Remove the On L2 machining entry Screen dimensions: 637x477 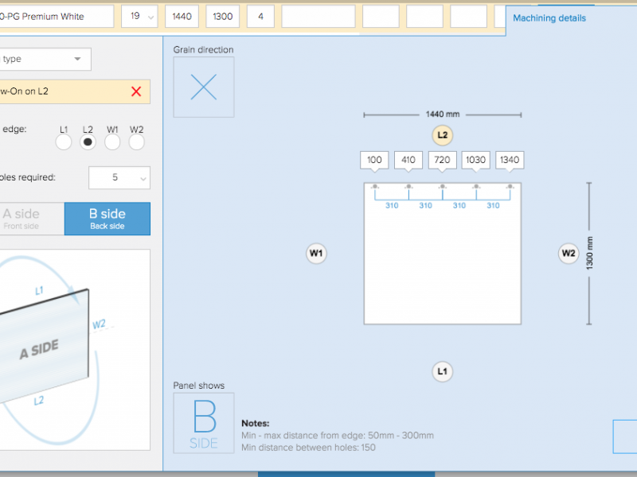136,91
